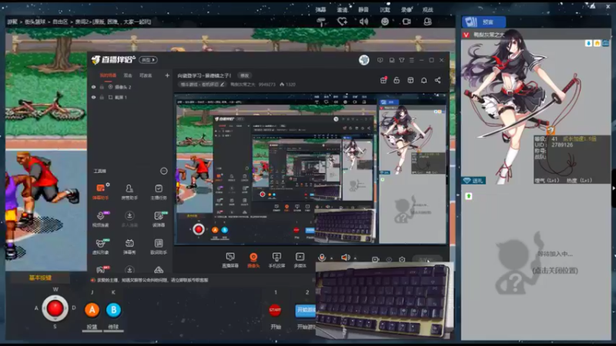The image size is (616, 346).
Task: Click the heart-plus favorite icon in game toolbar
Action: [342, 22]
